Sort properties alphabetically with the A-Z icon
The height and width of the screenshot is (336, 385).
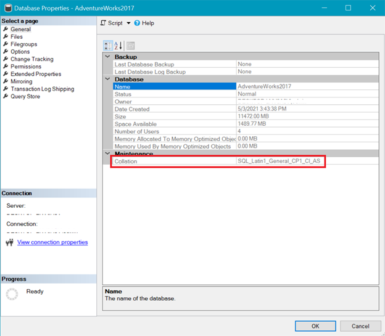(118, 46)
